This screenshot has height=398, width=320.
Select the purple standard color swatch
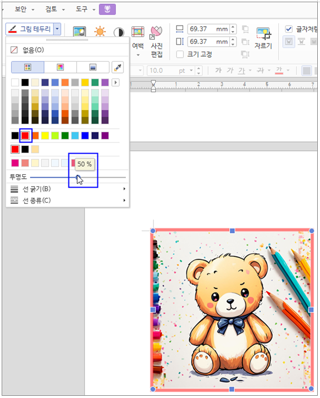coord(105,136)
